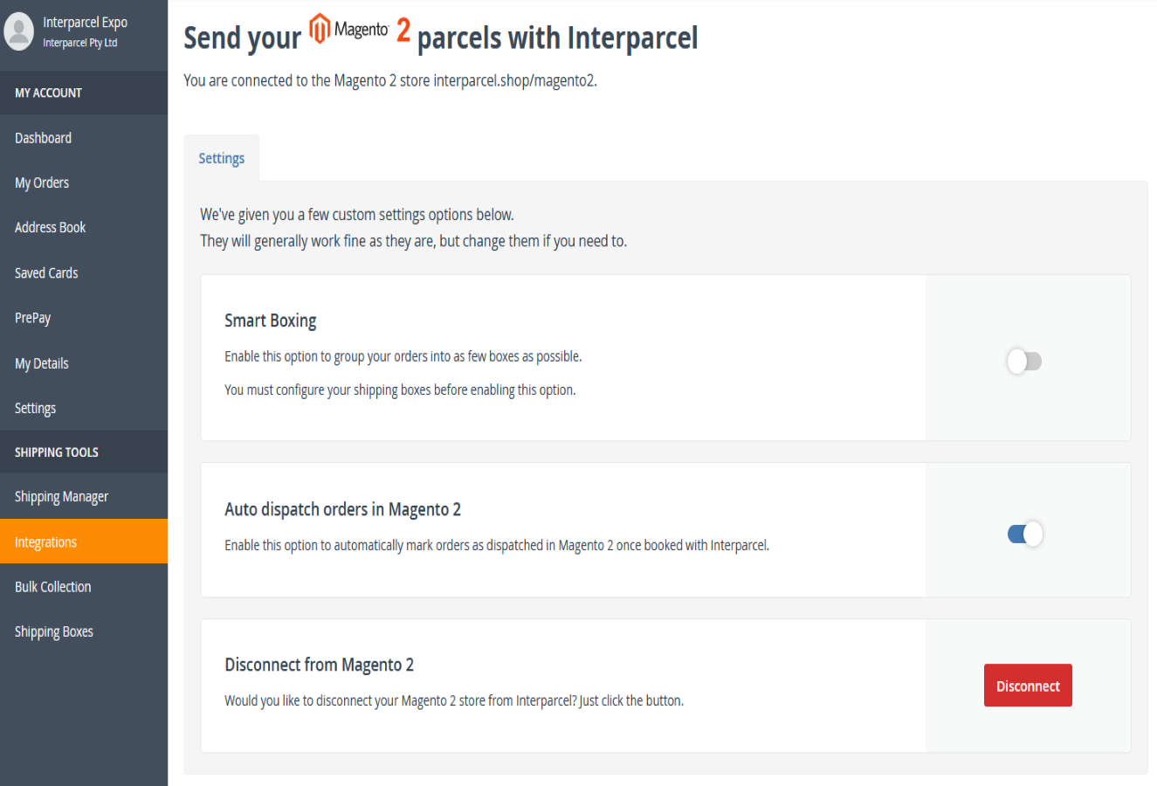The width and height of the screenshot is (1157, 786).
Task: Open Dashboard from the sidebar
Action: click(43, 138)
